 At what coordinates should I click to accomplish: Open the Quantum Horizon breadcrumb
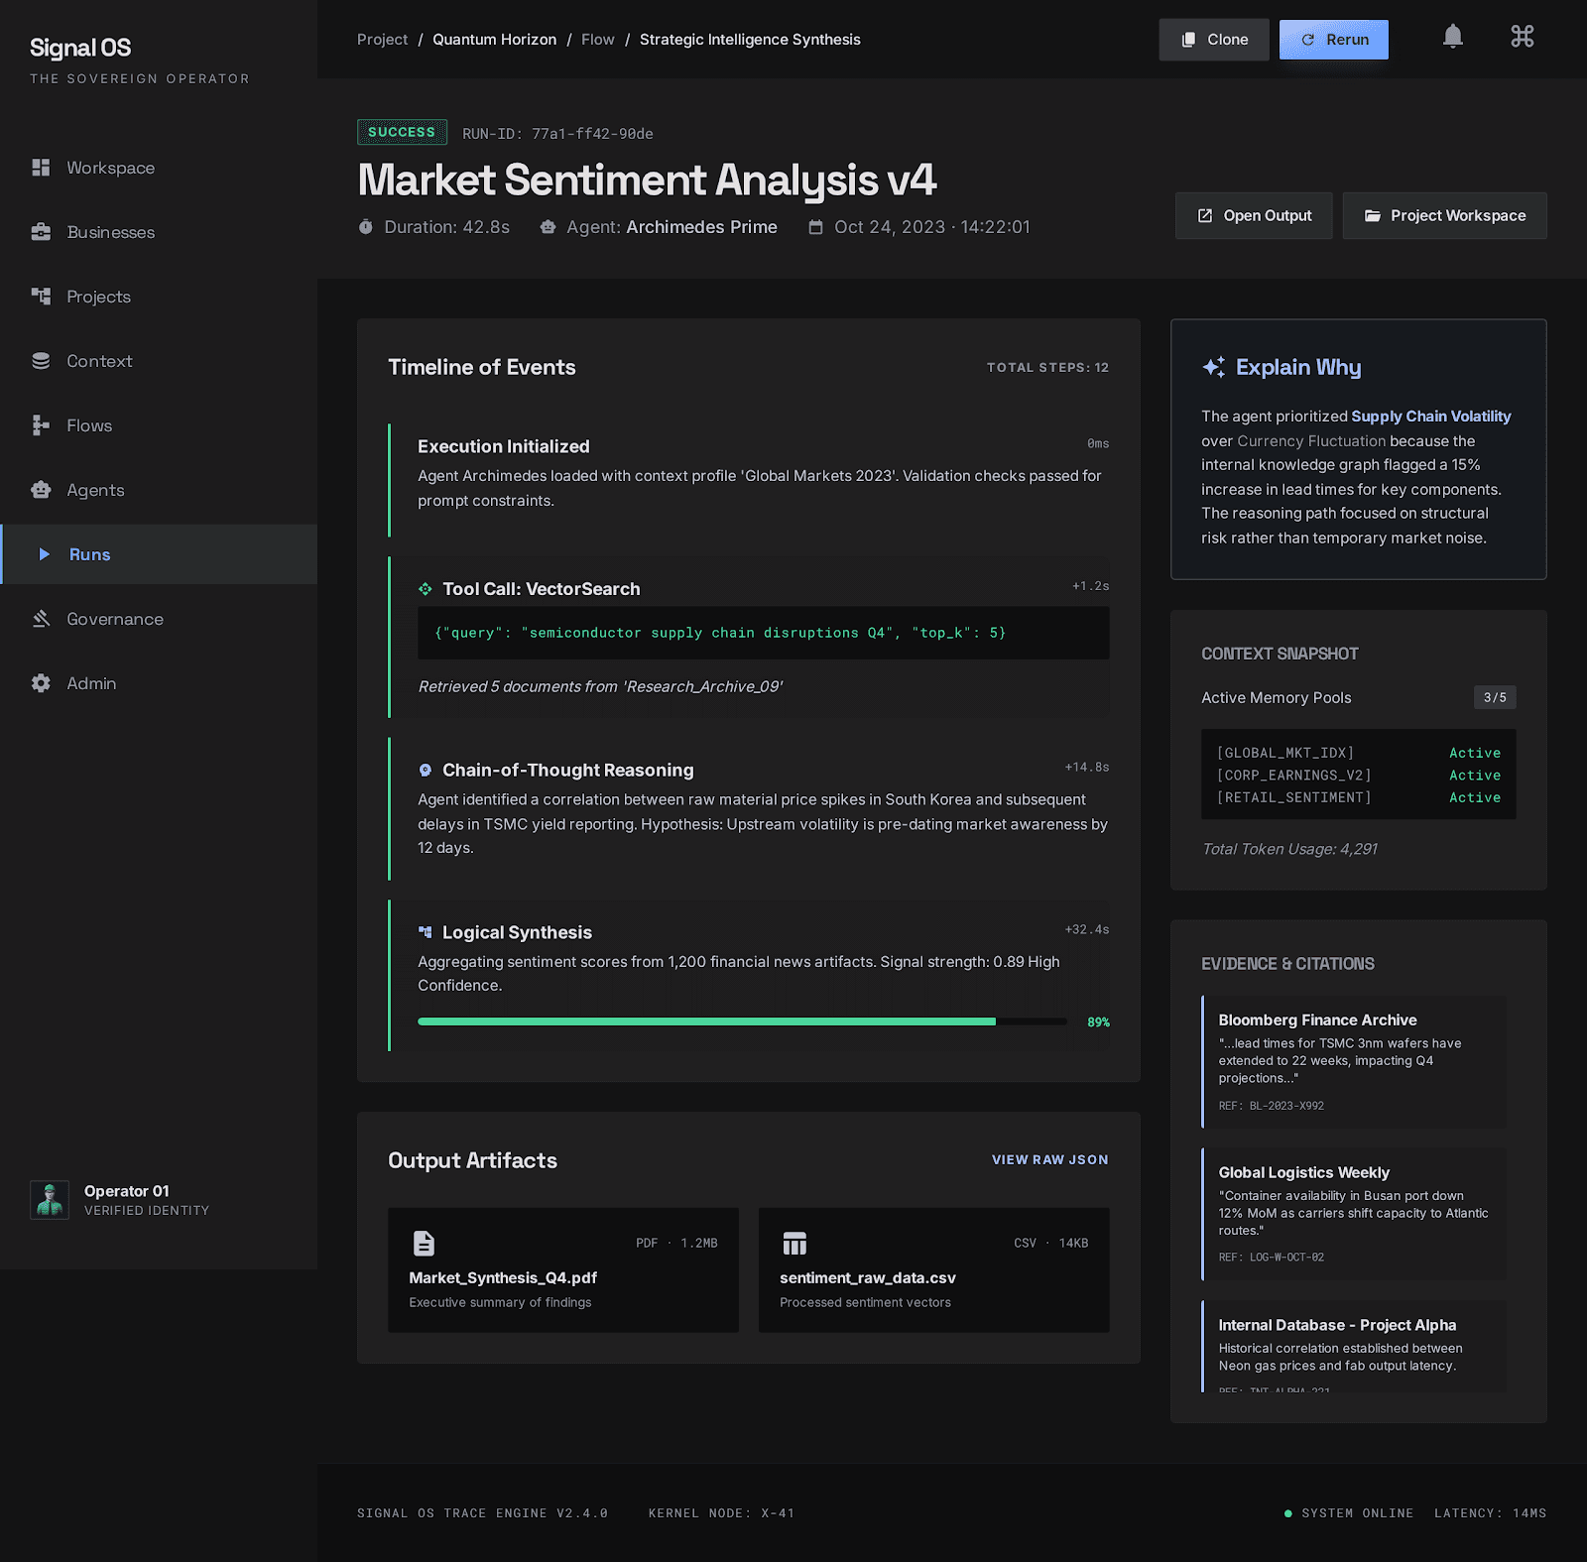(494, 40)
